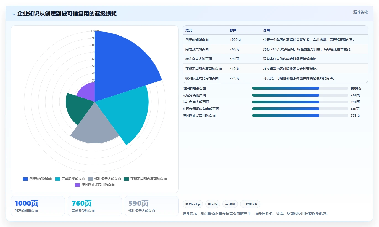The image size is (379, 227).
Task: Click the 企业知识从创建到被可信复用的逐级损耗 title
Action: click(67, 14)
